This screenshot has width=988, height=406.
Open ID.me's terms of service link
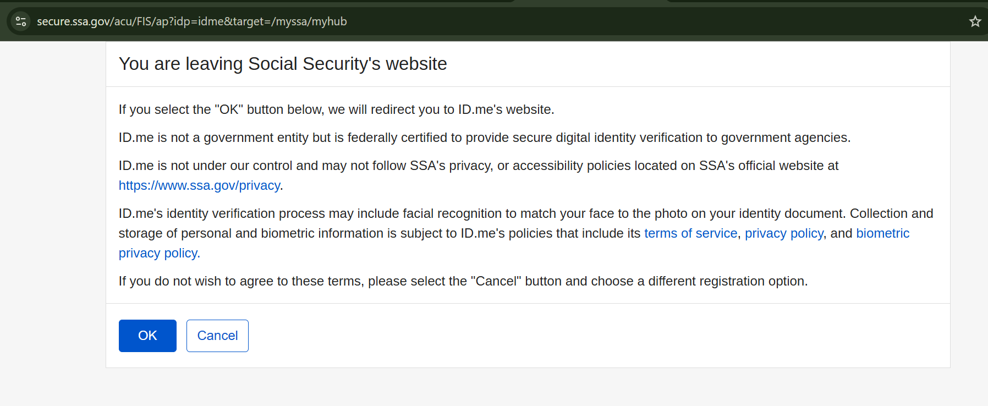point(690,233)
